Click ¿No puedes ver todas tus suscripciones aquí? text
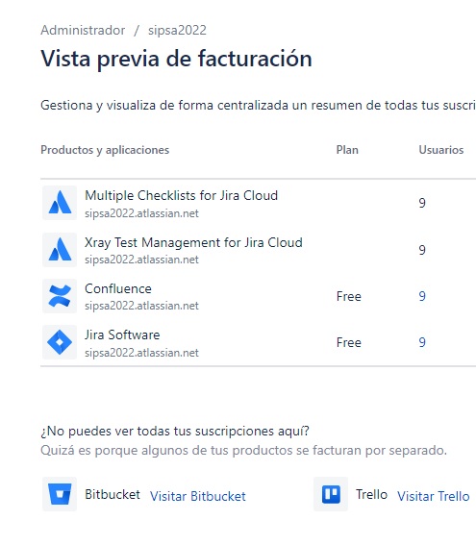The width and height of the screenshot is (476, 545). point(175,432)
